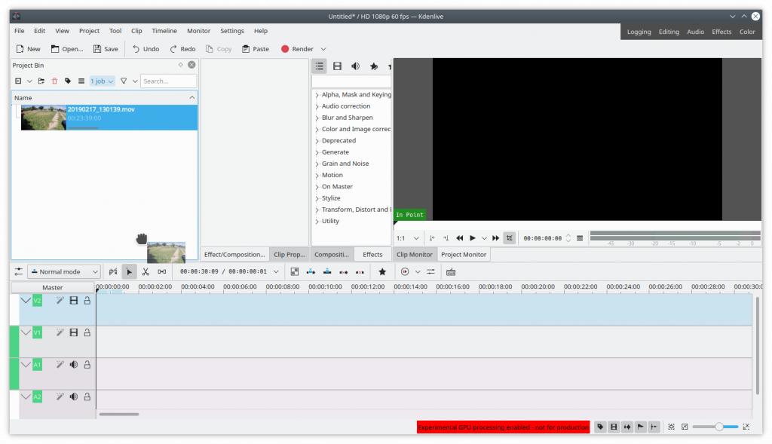Click the Fit zoom to project icon
This screenshot has width=772, height=444.
(671, 427)
